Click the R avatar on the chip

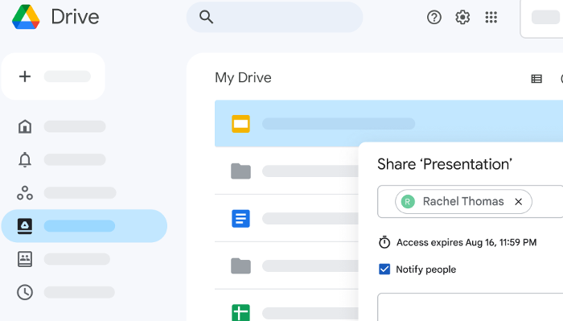point(408,202)
